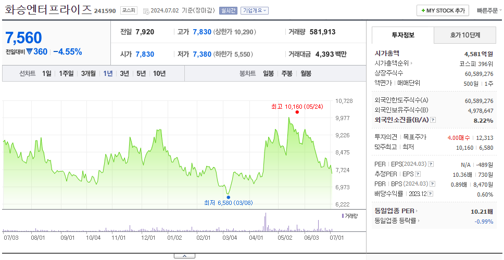This screenshot has width=504, height=260.
Task: Click the 52주최고 최저 value 10,160 | 6,580
Action: 475,148
